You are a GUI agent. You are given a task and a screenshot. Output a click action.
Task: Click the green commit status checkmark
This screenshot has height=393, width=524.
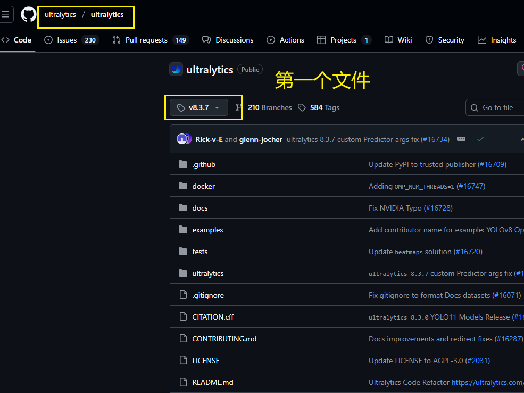[480, 139]
